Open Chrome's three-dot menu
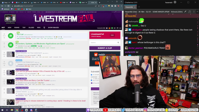Image resolution: width=199 pixels, height=112 pixels. click(121, 6)
